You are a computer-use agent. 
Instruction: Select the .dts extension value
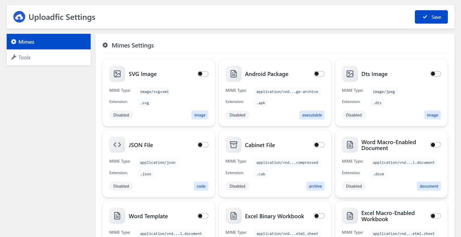(x=377, y=103)
